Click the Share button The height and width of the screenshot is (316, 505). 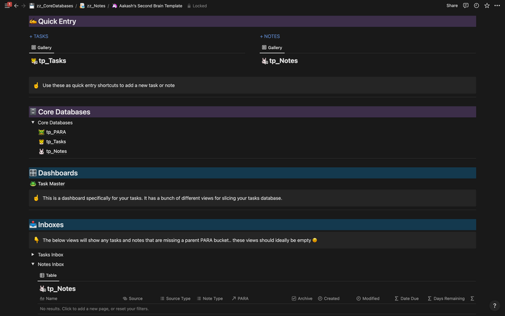pyautogui.click(x=452, y=5)
